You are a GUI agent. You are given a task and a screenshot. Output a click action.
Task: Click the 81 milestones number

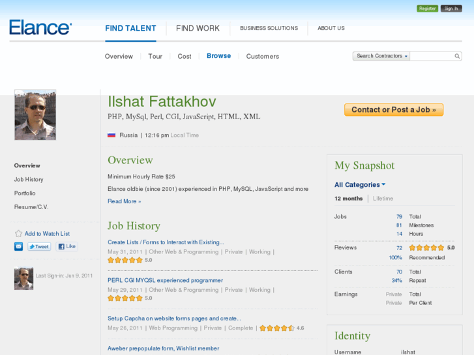399,225
